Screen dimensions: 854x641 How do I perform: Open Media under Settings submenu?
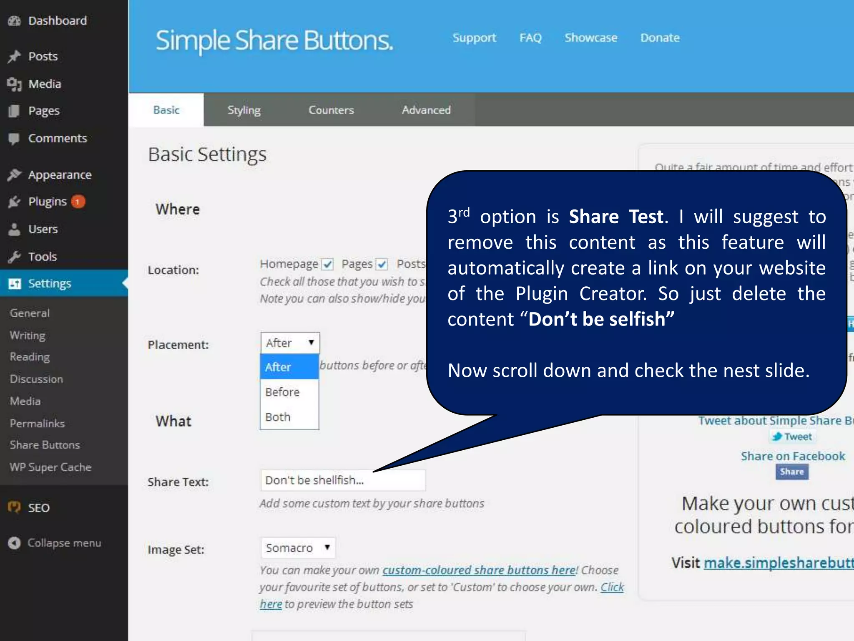tap(25, 401)
